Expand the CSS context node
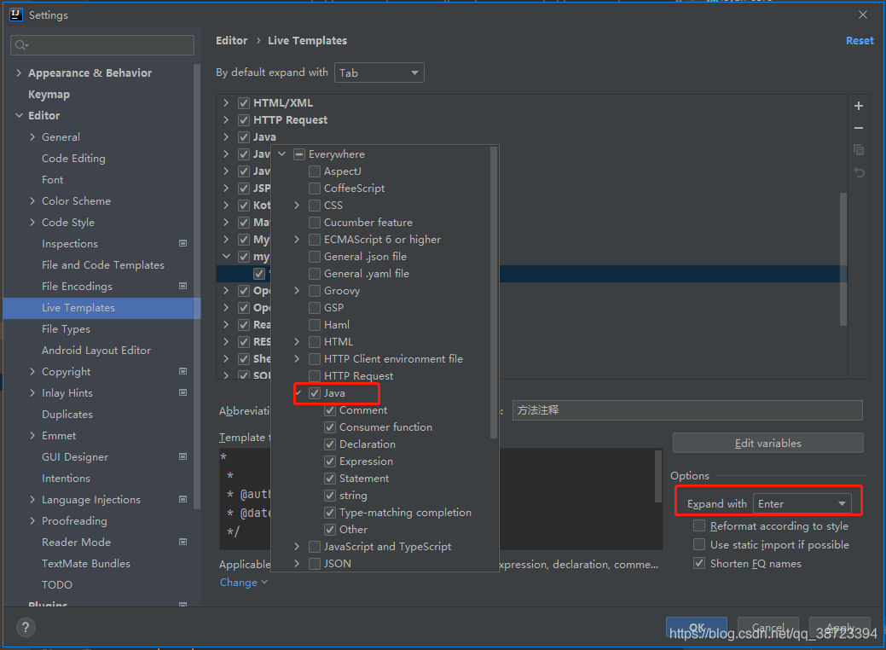Screen dimensions: 886x650 pyautogui.click(x=297, y=206)
